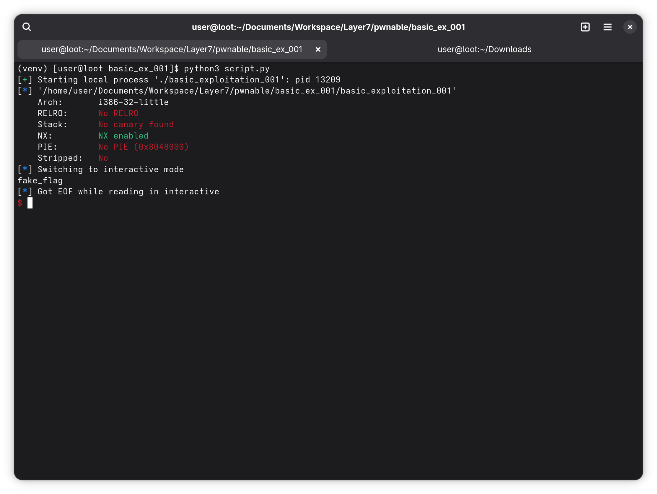Image resolution: width=657 pixels, height=494 pixels.
Task: Click the red $ interactive prompt
Action: [20, 203]
